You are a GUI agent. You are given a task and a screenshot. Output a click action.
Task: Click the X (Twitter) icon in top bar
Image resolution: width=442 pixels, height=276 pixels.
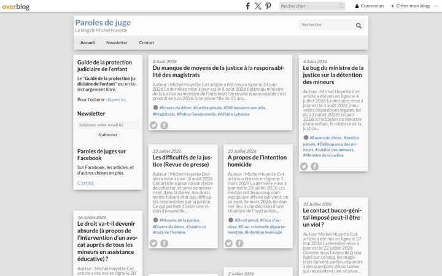258,6
